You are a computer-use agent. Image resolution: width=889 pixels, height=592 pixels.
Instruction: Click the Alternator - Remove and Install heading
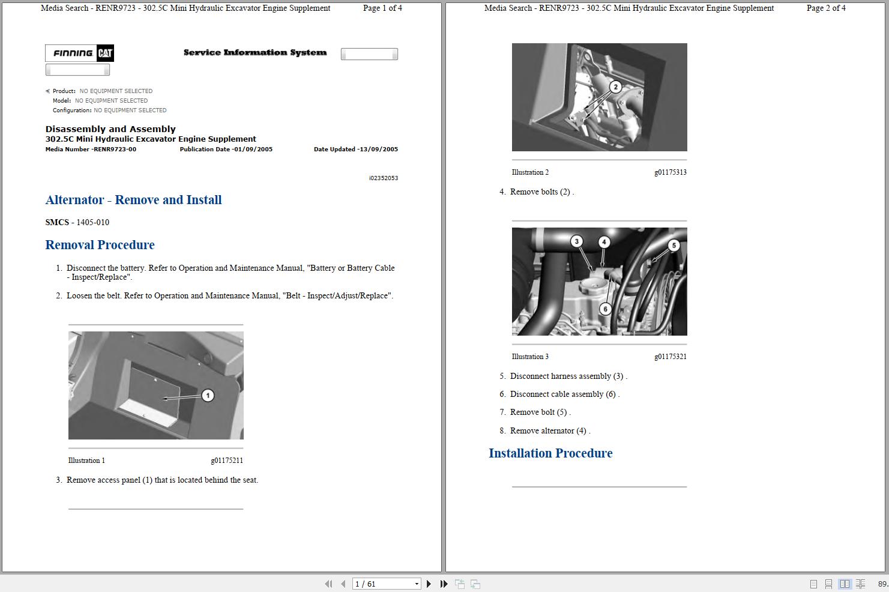point(134,200)
